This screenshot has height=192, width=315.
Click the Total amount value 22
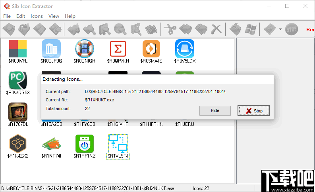87,108
